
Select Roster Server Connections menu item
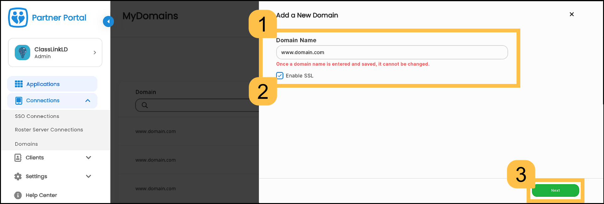point(49,130)
